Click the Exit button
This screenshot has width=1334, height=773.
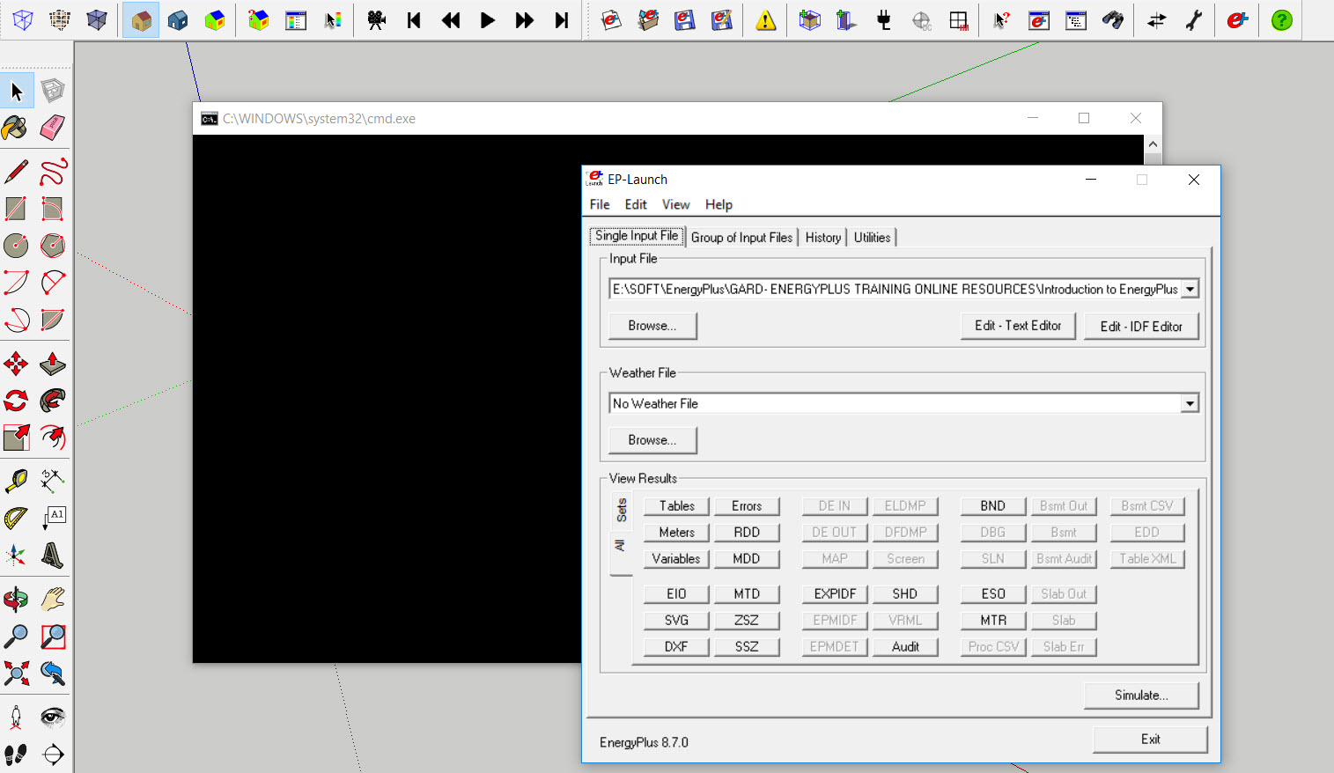point(1150,740)
